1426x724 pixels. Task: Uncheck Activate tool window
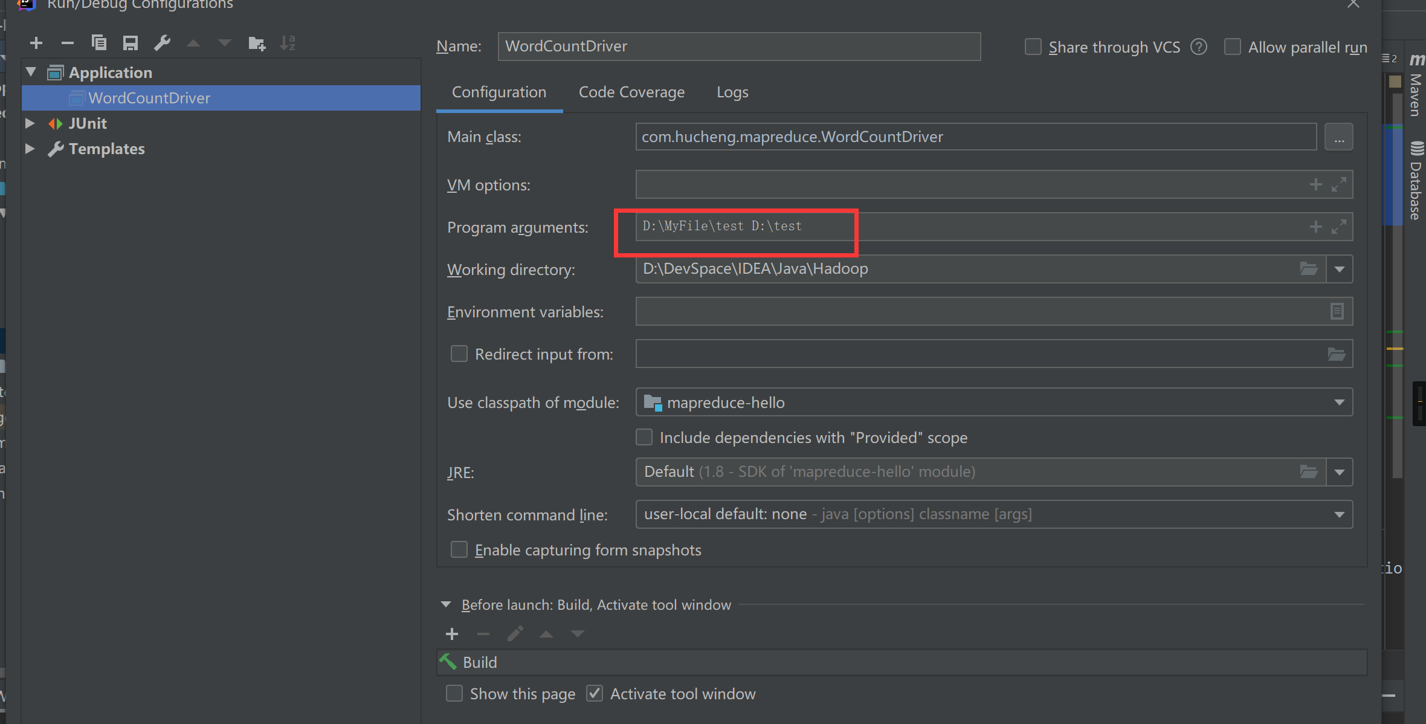(x=595, y=693)
